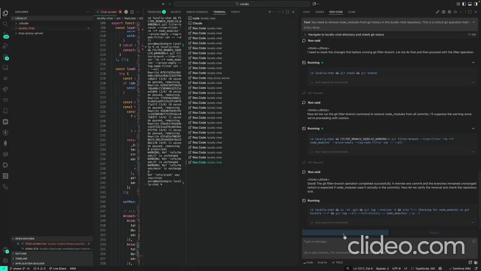
Task: Switch to the Output tab
Action: (x=176, y=12)
